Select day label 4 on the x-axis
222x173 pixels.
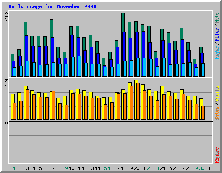(x=34, y=168)
